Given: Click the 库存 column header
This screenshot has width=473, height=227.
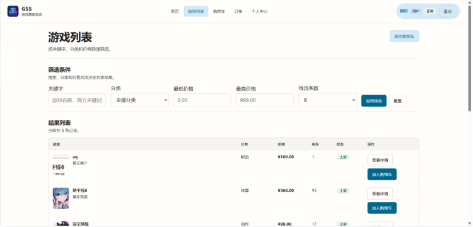Looking at the screenshot, I should [x=315, y=144].
